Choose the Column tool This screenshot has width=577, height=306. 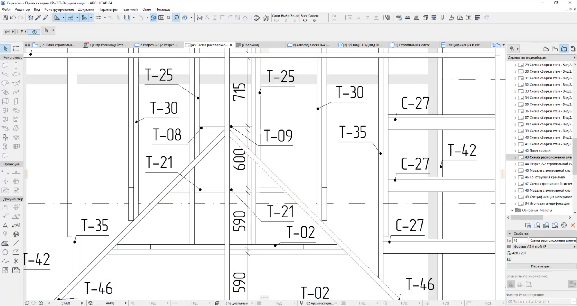(16, 66)
